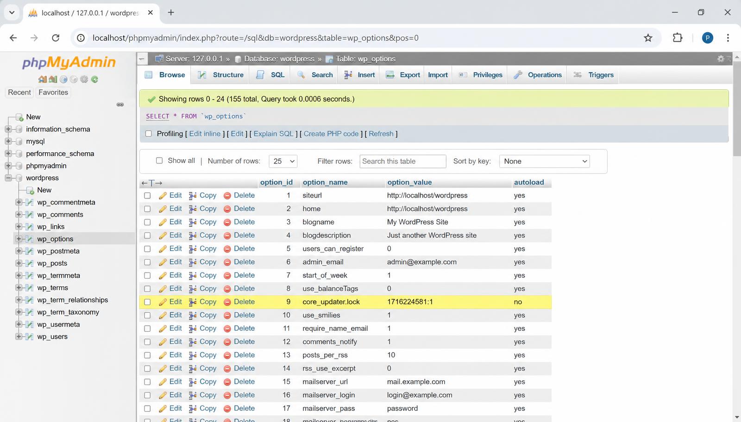Open the Search tab
Image resolution: width=741 pixels, height=422 pixels.
[x=315, y=75]
